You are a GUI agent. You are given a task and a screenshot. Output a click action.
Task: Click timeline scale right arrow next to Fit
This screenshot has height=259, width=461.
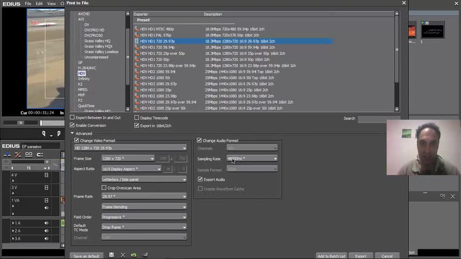pyautogui.click(x=49, y=168)
